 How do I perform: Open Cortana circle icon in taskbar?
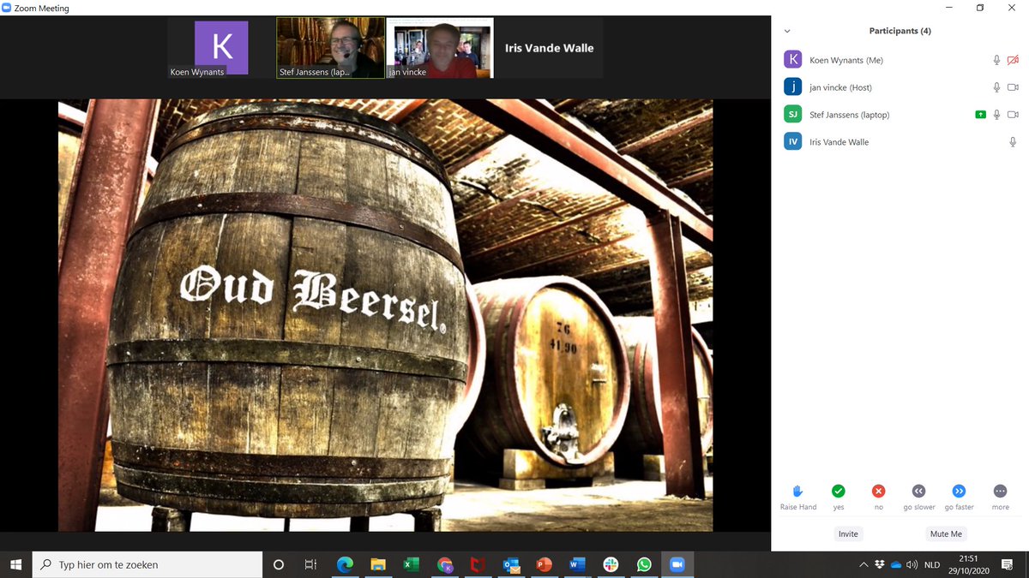(279, 564)
